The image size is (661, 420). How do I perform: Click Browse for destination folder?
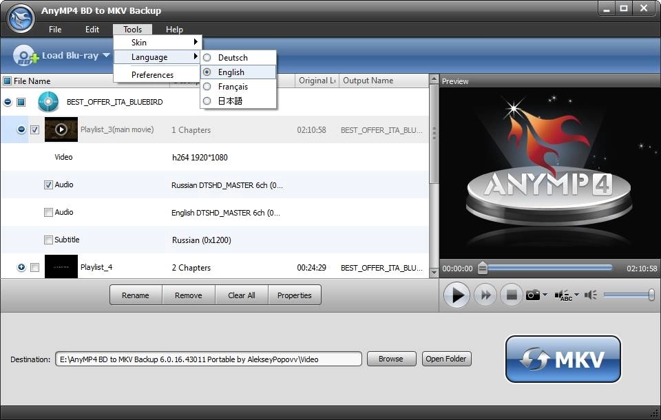[391, 359]
